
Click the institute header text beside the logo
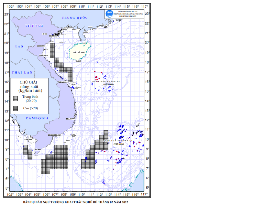(128, 14)
